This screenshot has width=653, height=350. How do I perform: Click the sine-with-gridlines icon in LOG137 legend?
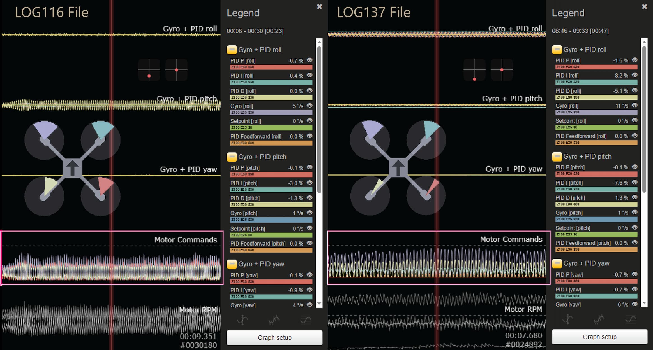coord(631,319)
